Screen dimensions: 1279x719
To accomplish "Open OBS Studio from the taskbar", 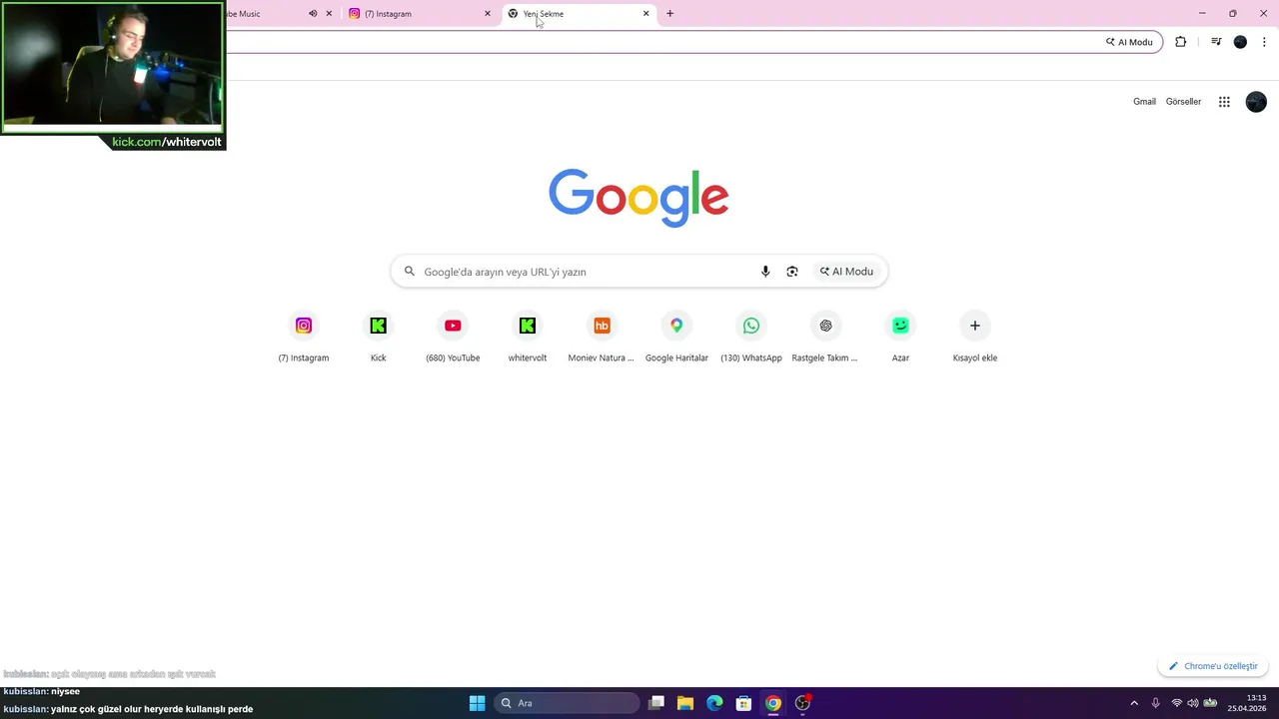I will pyautogui.click(x=802, y=703).
